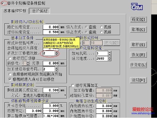Click the 范围限定 second value field

click(x=51, y=111)
